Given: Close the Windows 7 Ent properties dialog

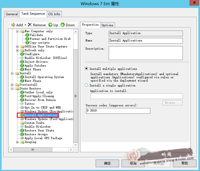Looking at the screenshot, I should tap(194, 3).
